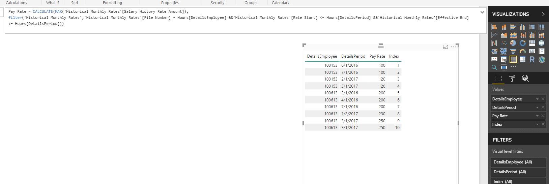The image size is (549, 184).
Task: Select the multi-row card visual
Action: 542,51
